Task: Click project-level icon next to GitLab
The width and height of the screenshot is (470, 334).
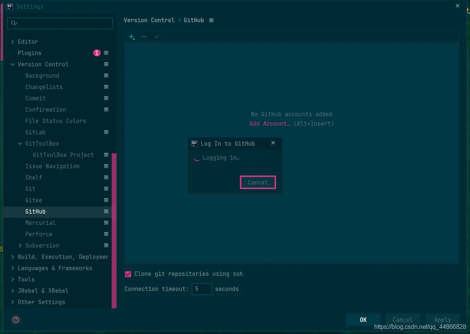Action: (x=106, y=132)
